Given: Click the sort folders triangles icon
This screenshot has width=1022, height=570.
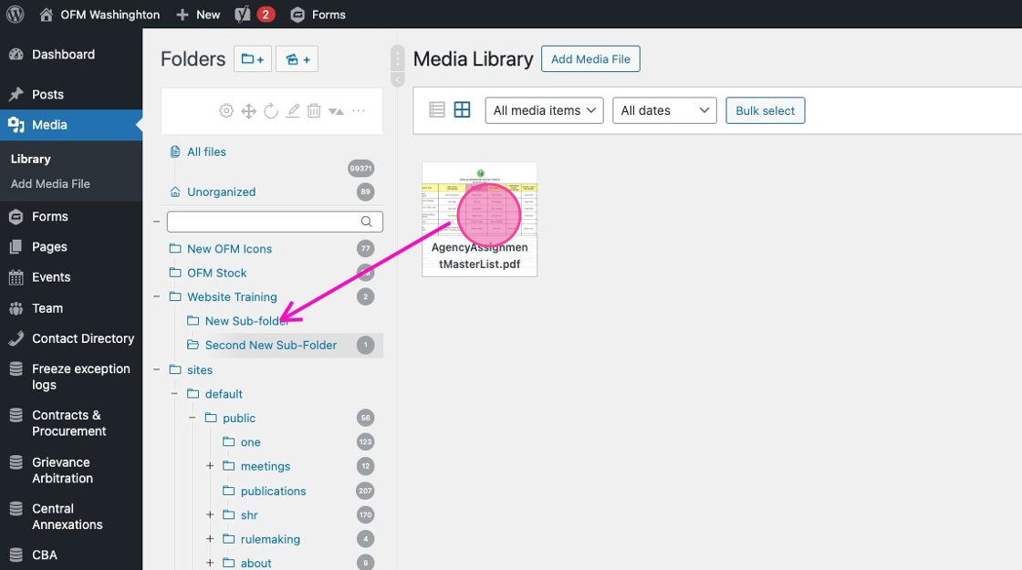Looking at the screenshot, I should pyautogui.click(x=337, y=111).
